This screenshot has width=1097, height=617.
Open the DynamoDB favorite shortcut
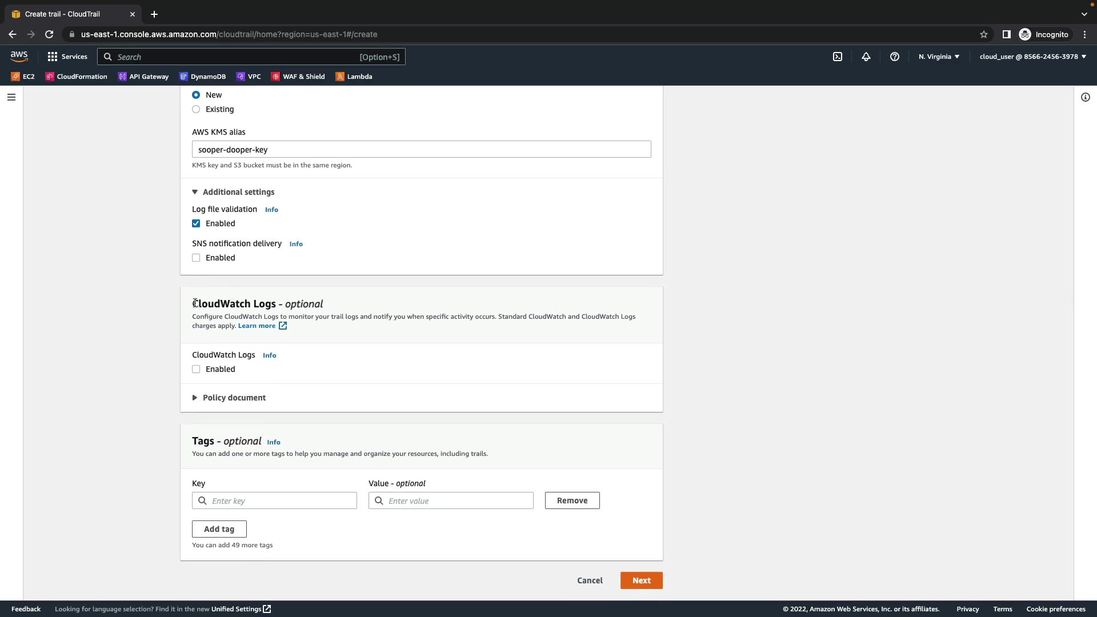pyautogui.click(x=202, y=77)
